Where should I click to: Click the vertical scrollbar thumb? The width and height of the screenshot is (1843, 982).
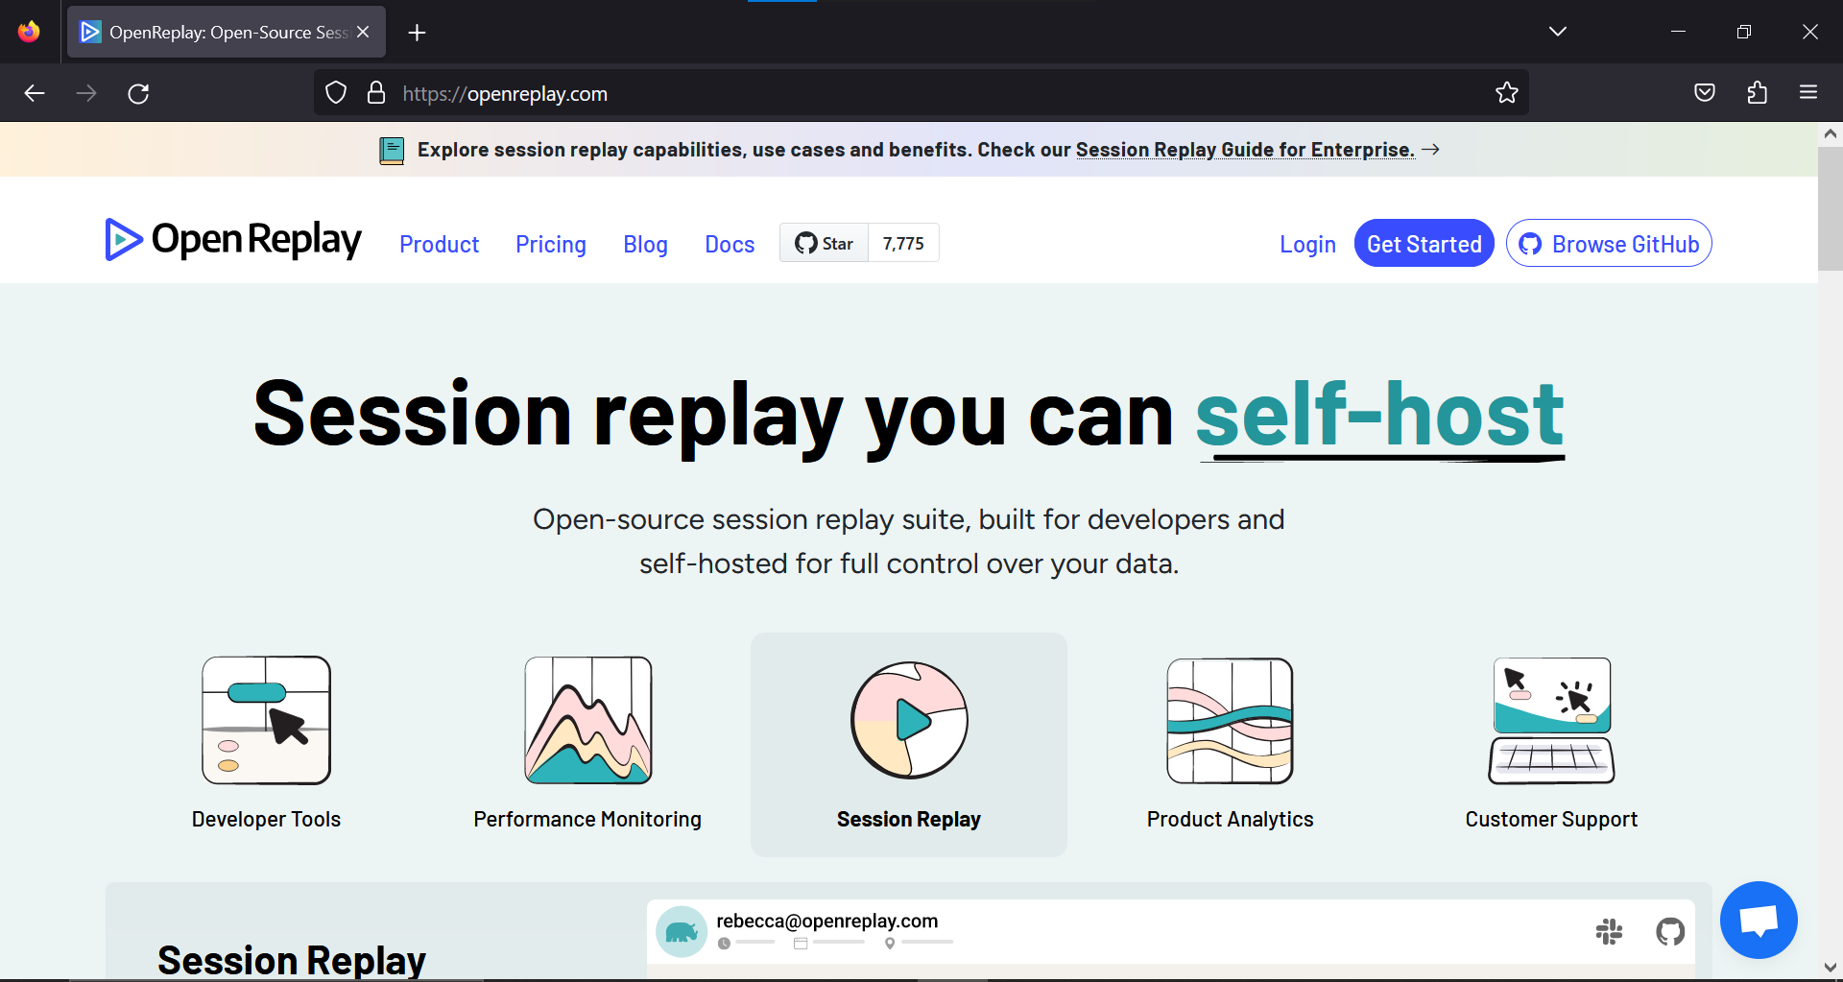(1830, 208)
